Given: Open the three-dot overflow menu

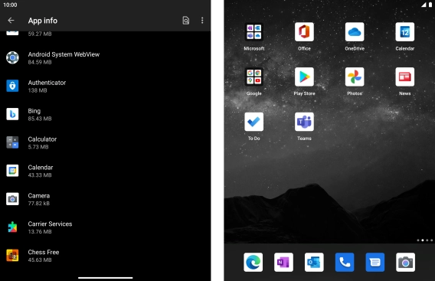Looking at the screenshot, I should click(x=202, y=20).
